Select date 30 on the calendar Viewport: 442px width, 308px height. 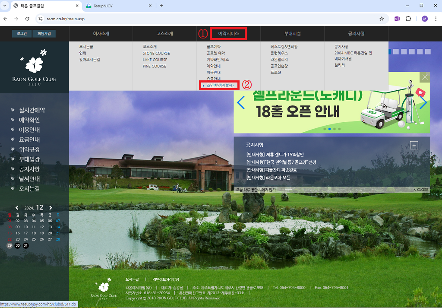17,245
